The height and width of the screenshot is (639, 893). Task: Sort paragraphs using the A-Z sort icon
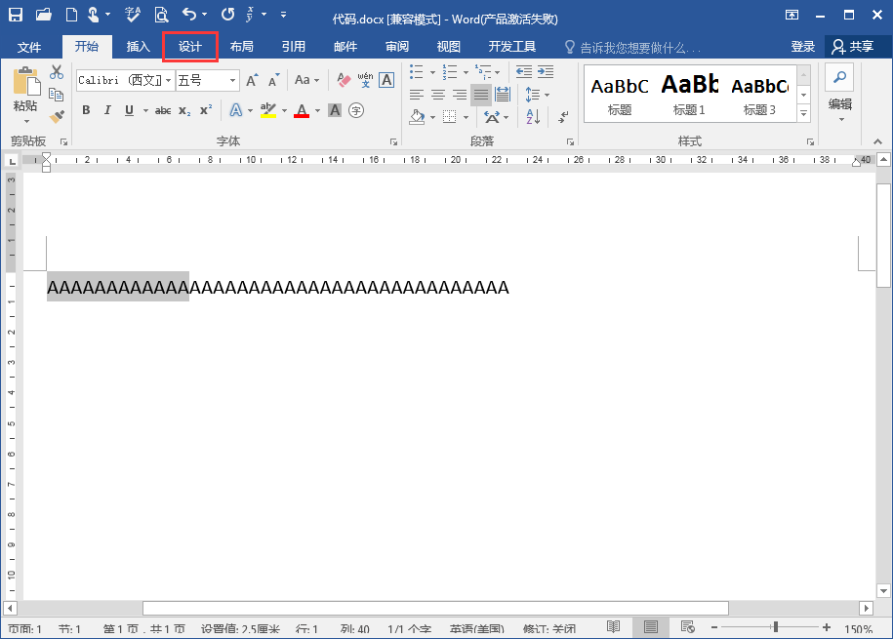tap(533, 117)
